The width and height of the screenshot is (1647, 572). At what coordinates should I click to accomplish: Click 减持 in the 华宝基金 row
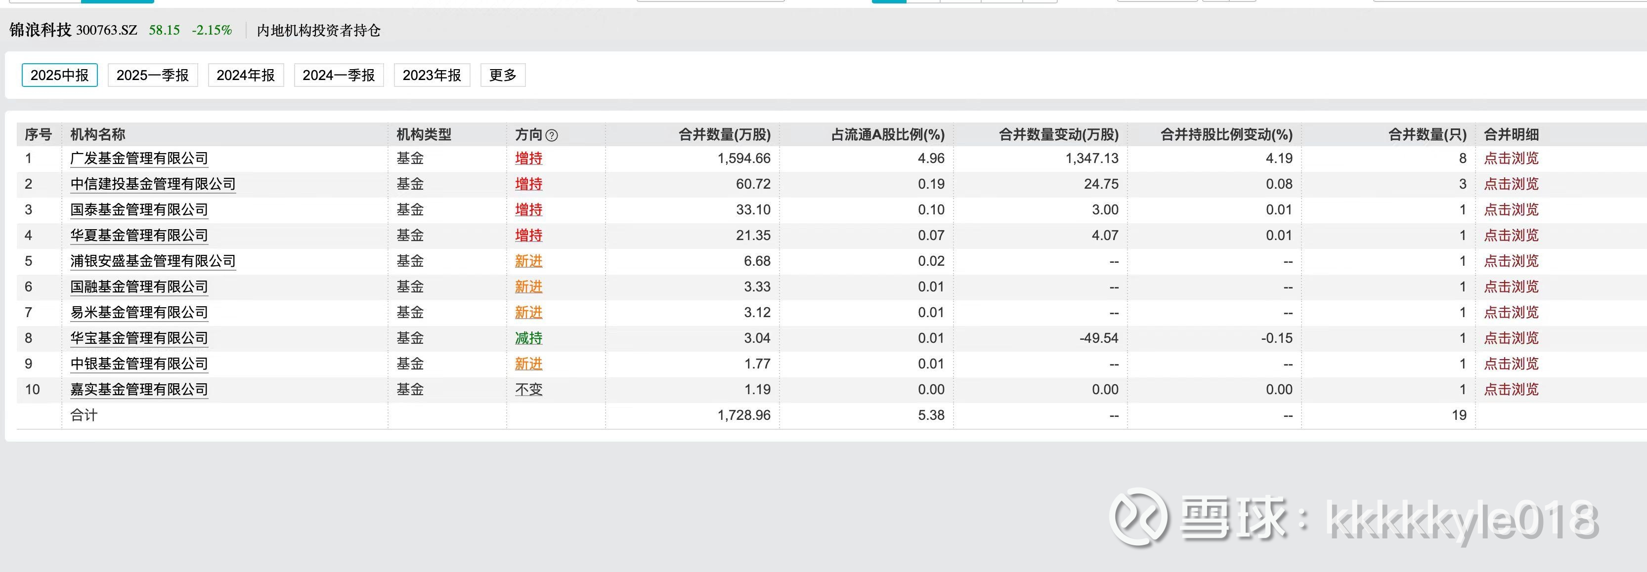[x=529, y=338]
